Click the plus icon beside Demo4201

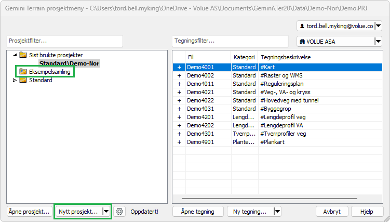pyautogui.click(x=179, y=117)
